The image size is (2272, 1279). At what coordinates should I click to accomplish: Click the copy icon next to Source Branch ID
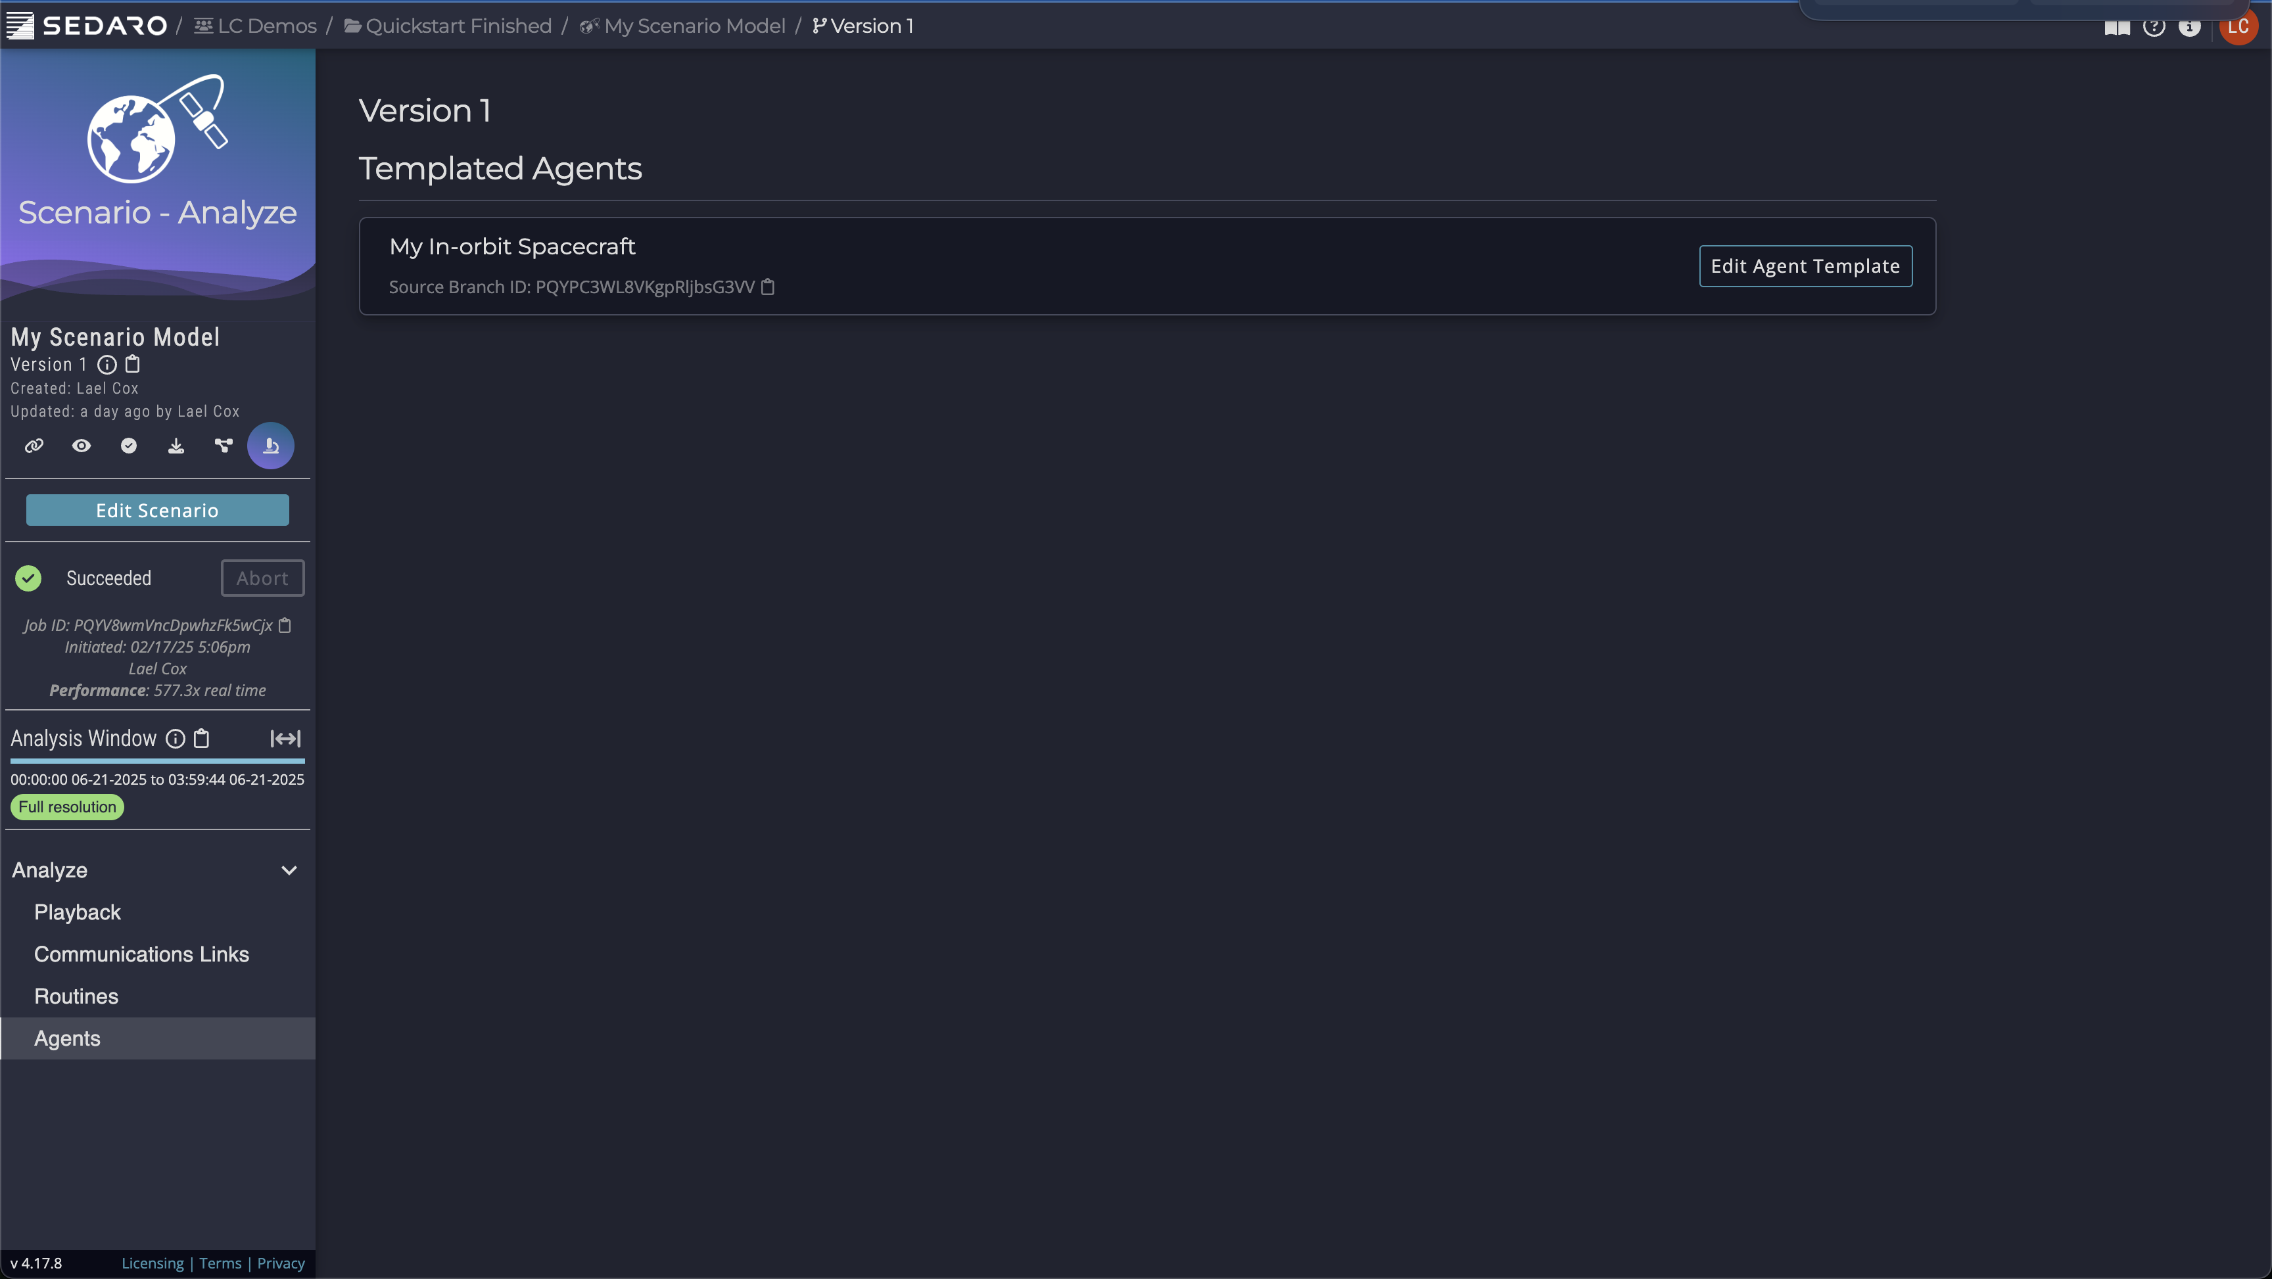[769, 285]
